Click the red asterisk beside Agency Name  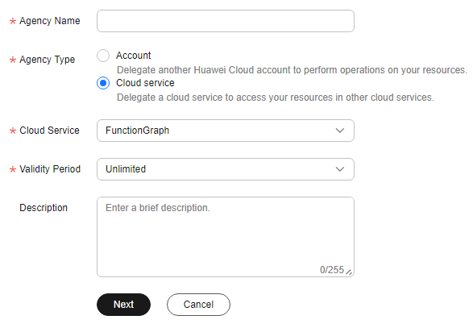click(13, 21)
